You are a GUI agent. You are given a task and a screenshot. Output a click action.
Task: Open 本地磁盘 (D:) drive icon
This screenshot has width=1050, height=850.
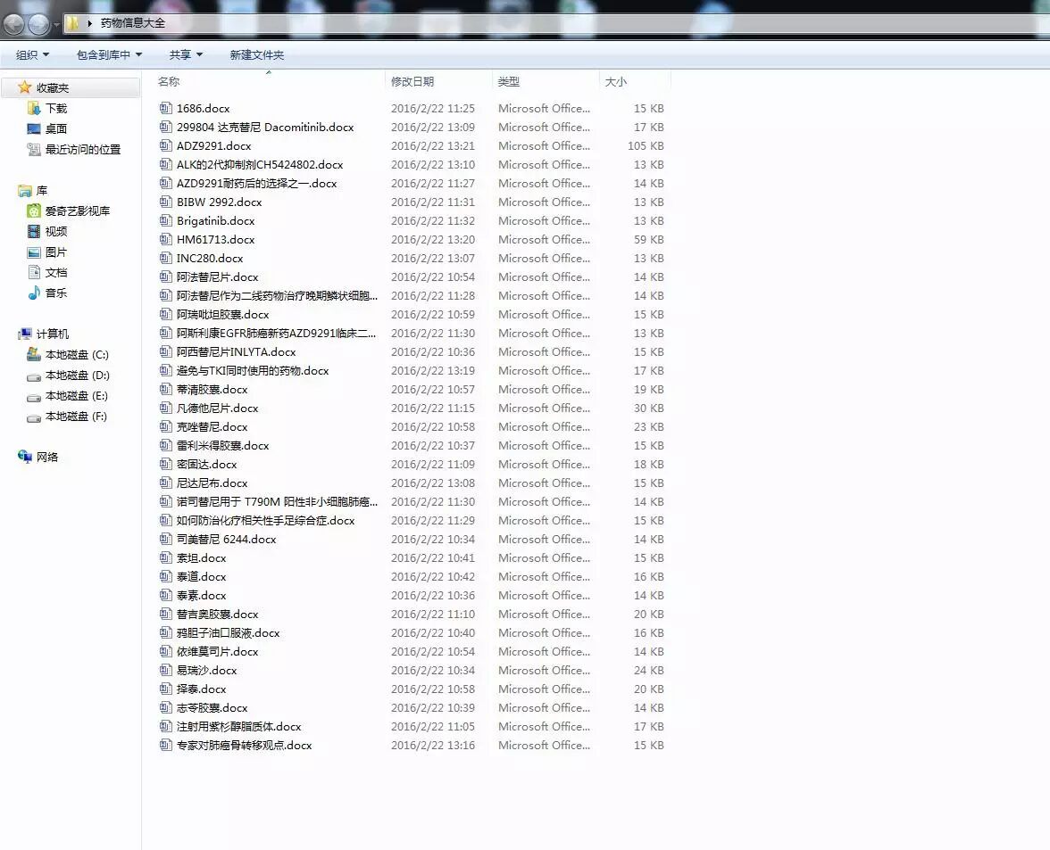tap(34, 375)
